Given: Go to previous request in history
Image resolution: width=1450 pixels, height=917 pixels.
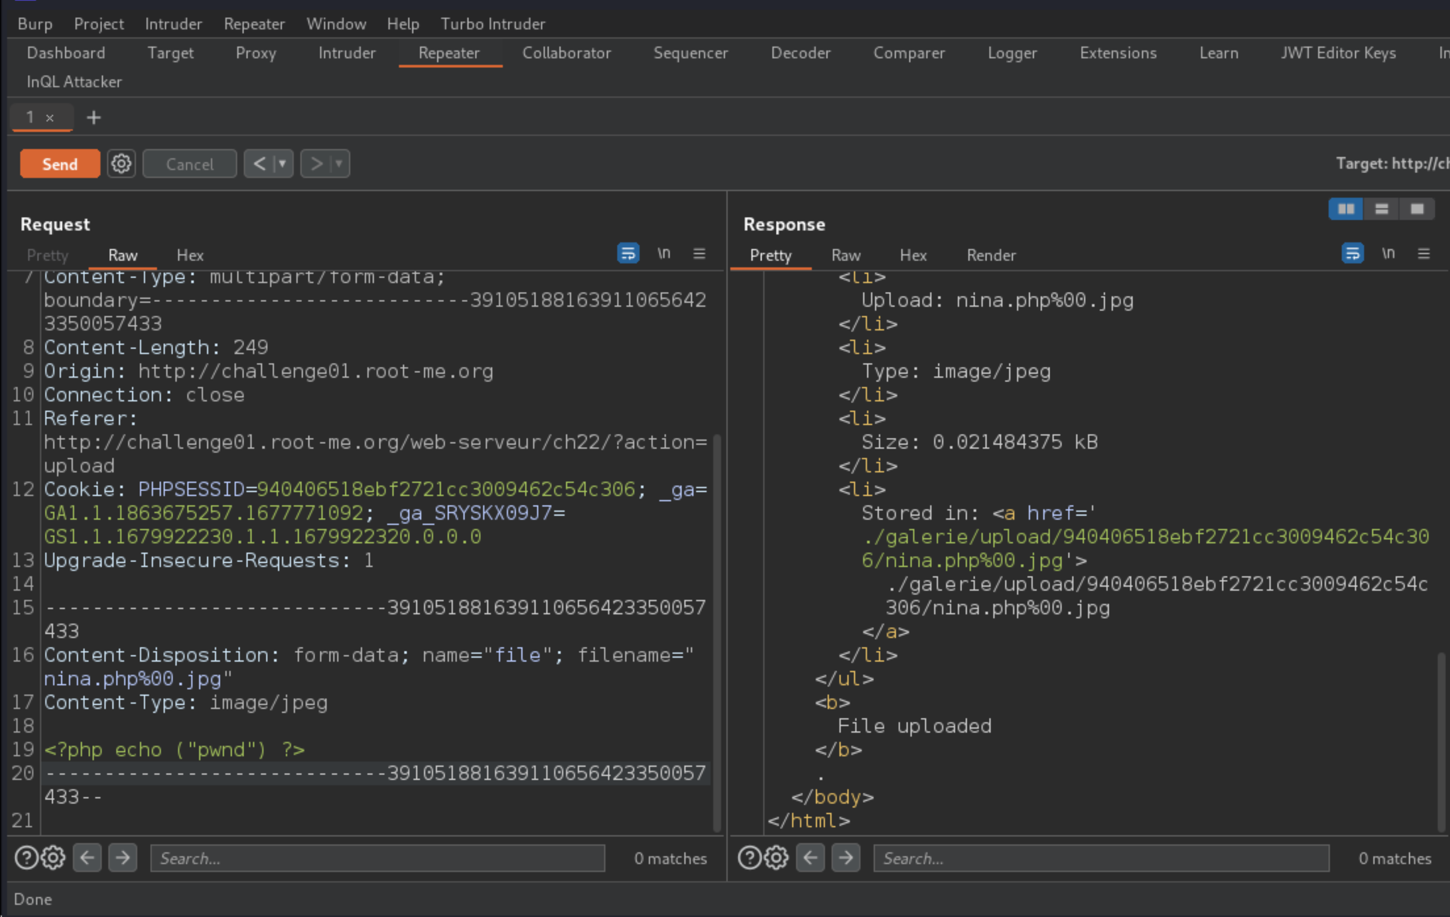Looking at the screenshot, I should click(259, 164).
